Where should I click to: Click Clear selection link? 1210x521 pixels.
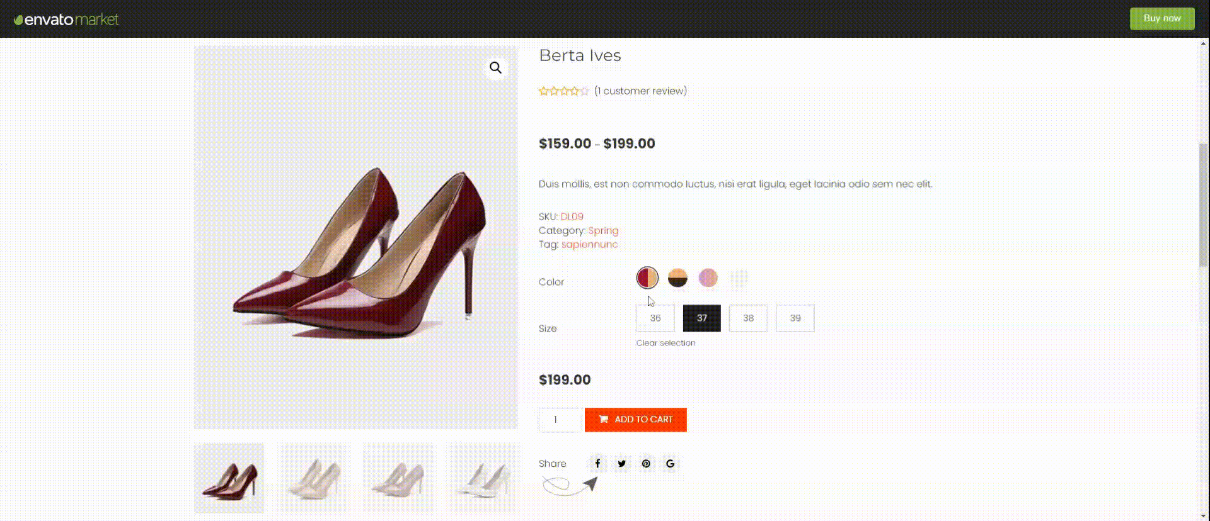pyautogui.click(x=665, y=343)
